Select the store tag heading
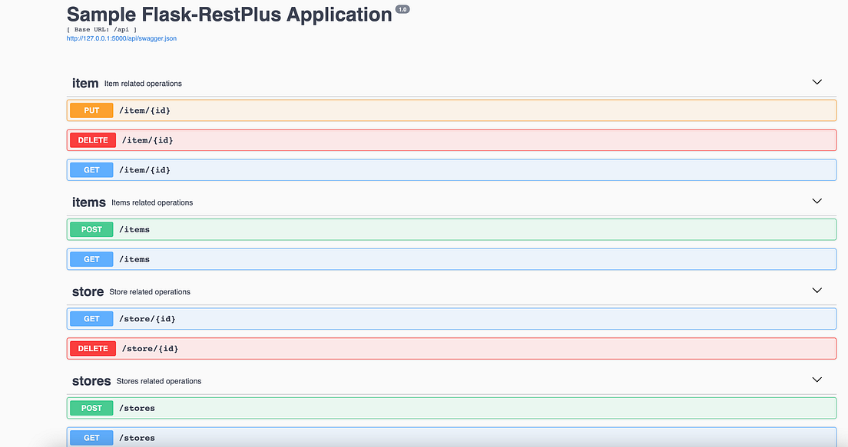The height and width of the screenshot is (447, 848). tap(88, 291)
